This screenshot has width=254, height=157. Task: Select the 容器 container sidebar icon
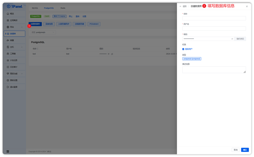[x=8, y=41]
